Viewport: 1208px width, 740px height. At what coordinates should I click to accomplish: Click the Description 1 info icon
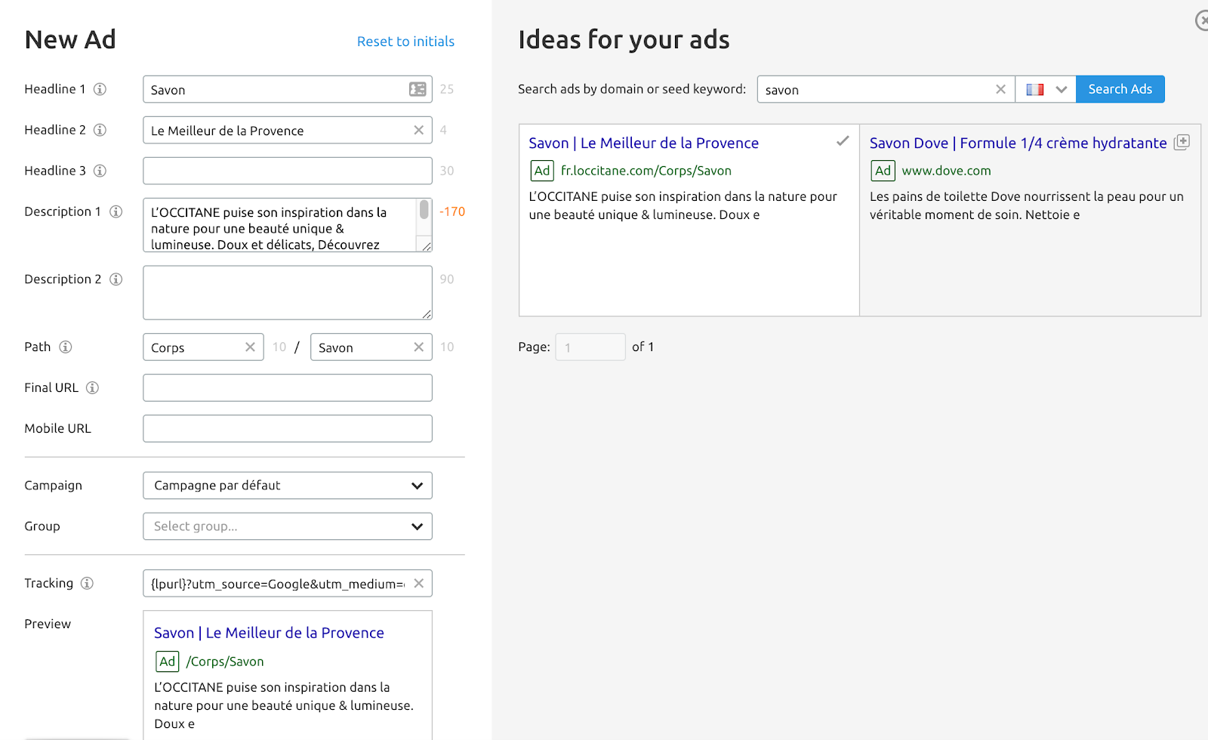tap(116, 211)
